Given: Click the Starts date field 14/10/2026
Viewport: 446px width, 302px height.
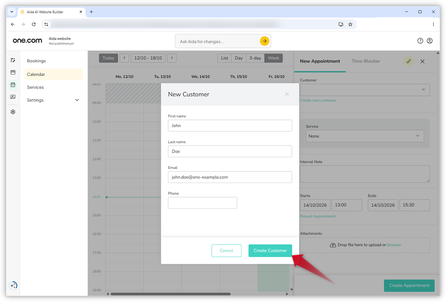Looking at the screenshot, I should tap(315, 205).
